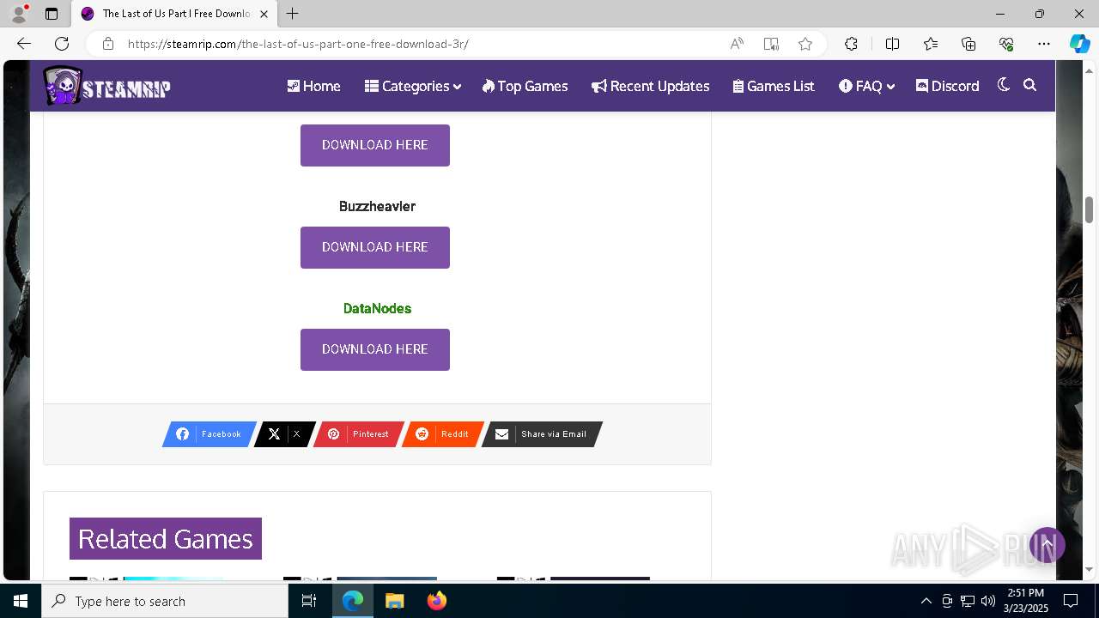Open Read aloud in address bar
The image size is (1099, 618).
(x=737, y=44)
